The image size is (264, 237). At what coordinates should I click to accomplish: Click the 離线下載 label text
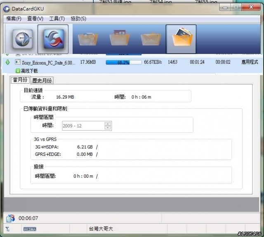29,71
